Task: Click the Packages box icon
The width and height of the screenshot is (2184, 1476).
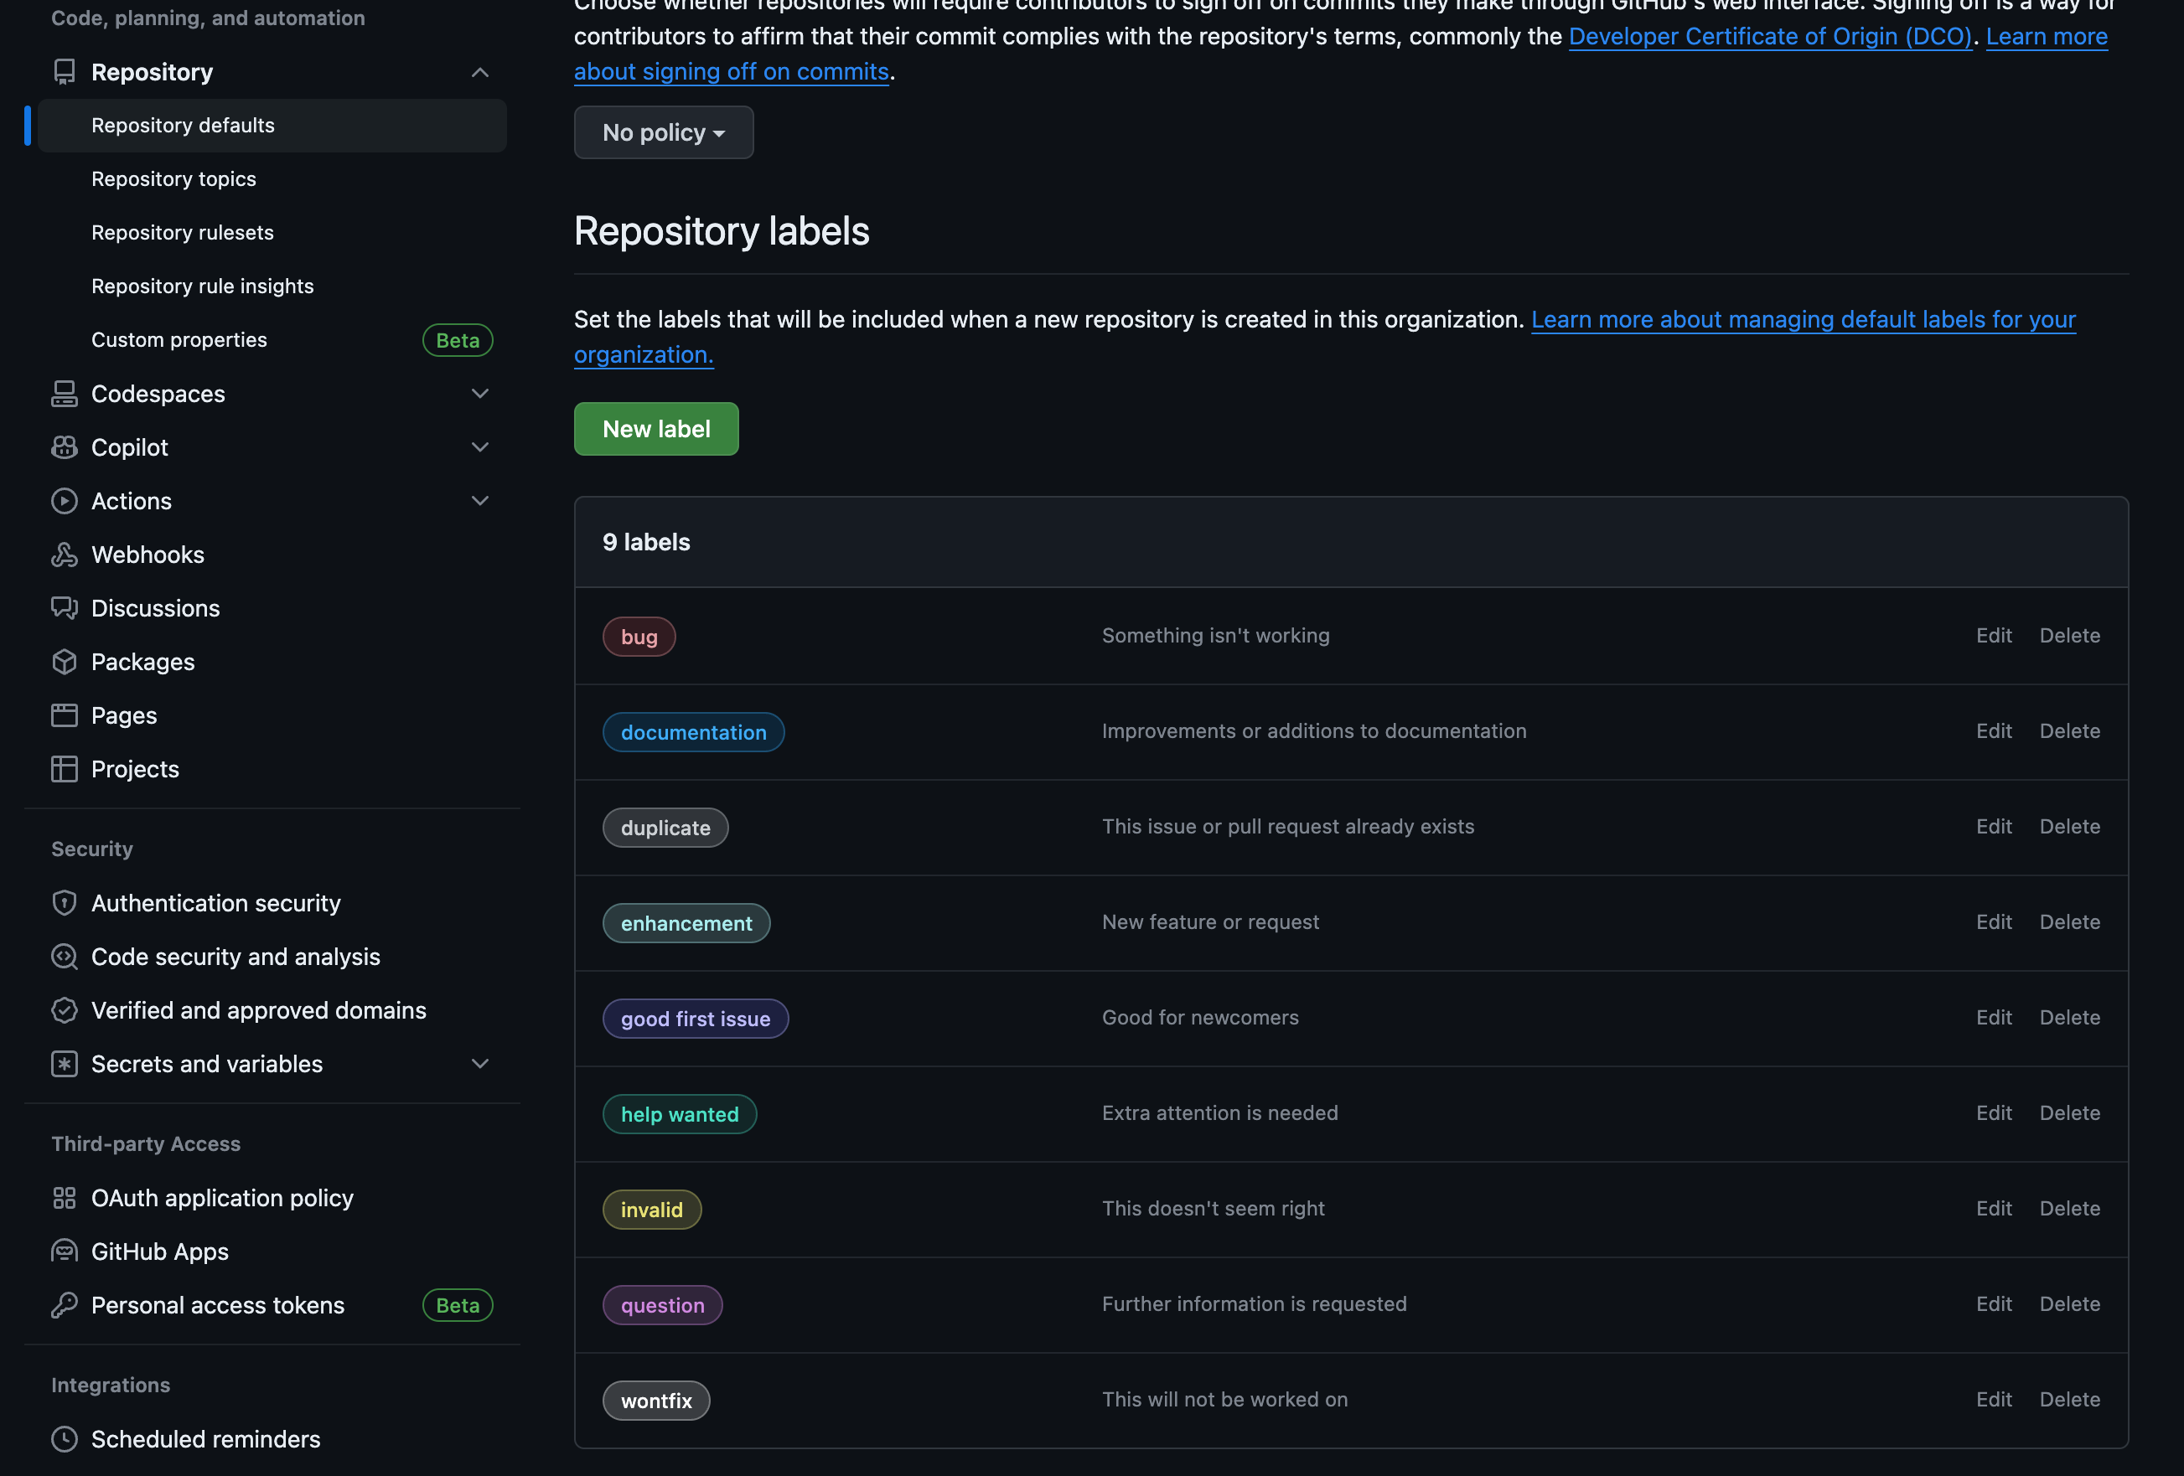Action: tap(64, 663)
